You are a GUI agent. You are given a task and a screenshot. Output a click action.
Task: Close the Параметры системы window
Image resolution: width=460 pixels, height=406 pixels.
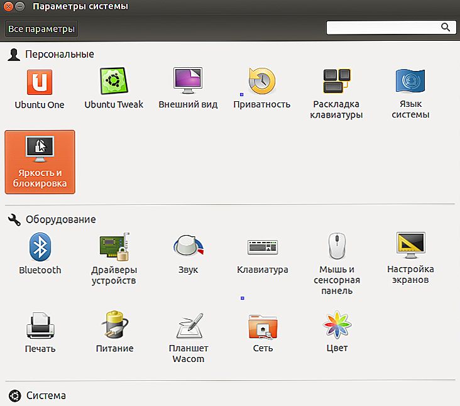click(x=8, y=6)
